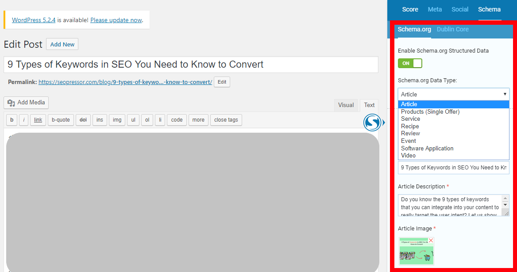This screenshot has height=272, width=517.
Task: Open the post permalink URL
Action: pyautogui.click(x=125, y=82)
